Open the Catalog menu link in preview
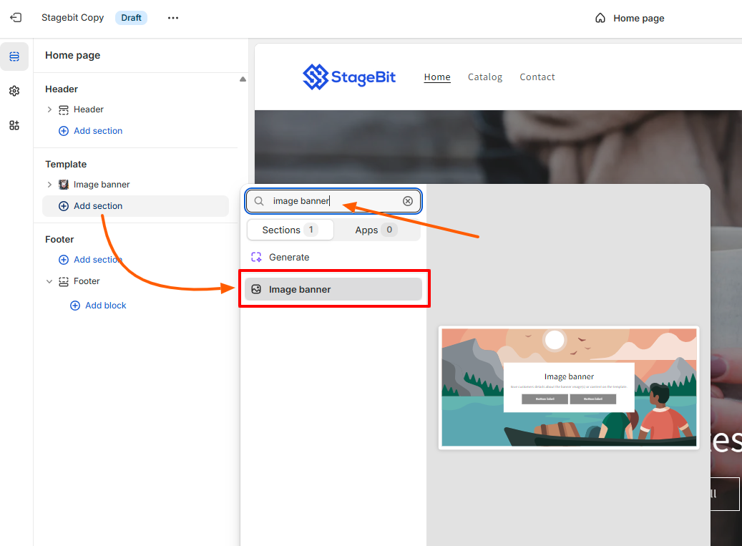The image size is (742, 546). pos(485,77)
